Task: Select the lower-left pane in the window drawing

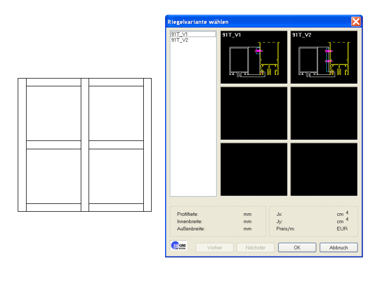Action: 54,176
